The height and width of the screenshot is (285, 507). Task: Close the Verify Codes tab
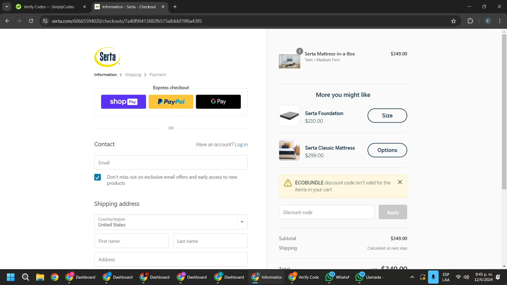(x=84, y=7)
